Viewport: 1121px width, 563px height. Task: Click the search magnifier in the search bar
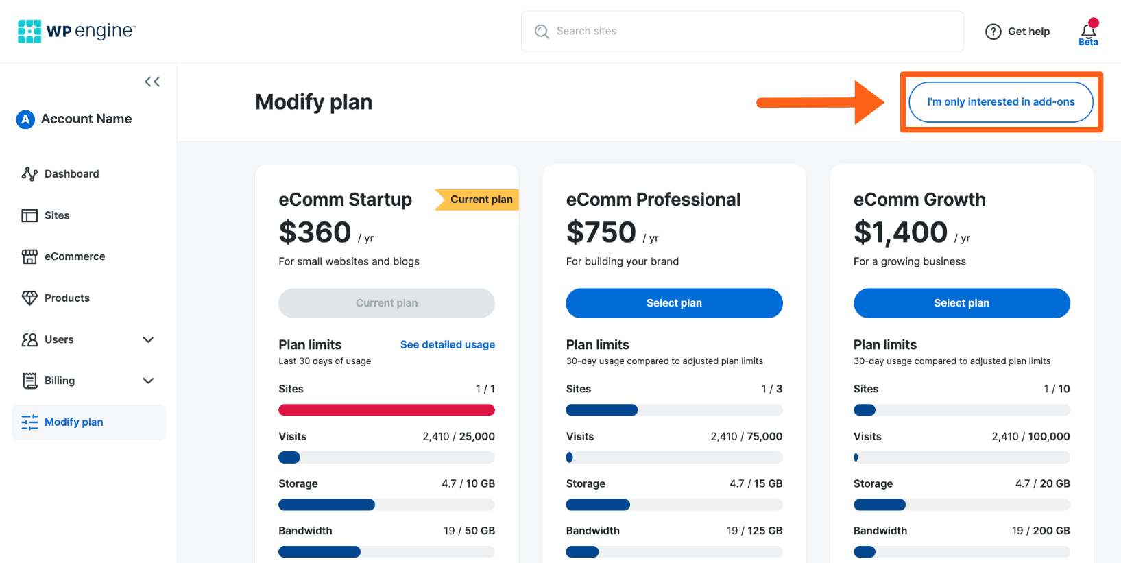[x=541, y=32]
